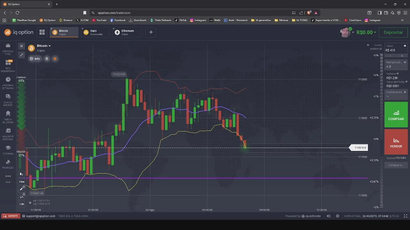
Task: Toggle the Bitcoin favorite star
Action: click(55, 59)
